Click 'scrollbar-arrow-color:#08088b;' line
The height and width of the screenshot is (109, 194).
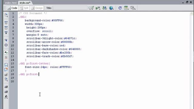[50, 42]
